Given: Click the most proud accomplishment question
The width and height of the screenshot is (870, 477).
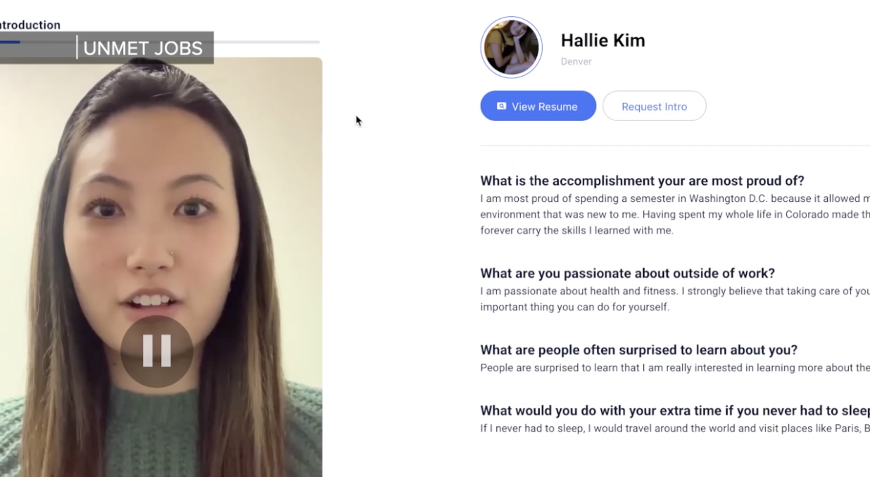Looking at the screenshot, I should pos(642,181).
